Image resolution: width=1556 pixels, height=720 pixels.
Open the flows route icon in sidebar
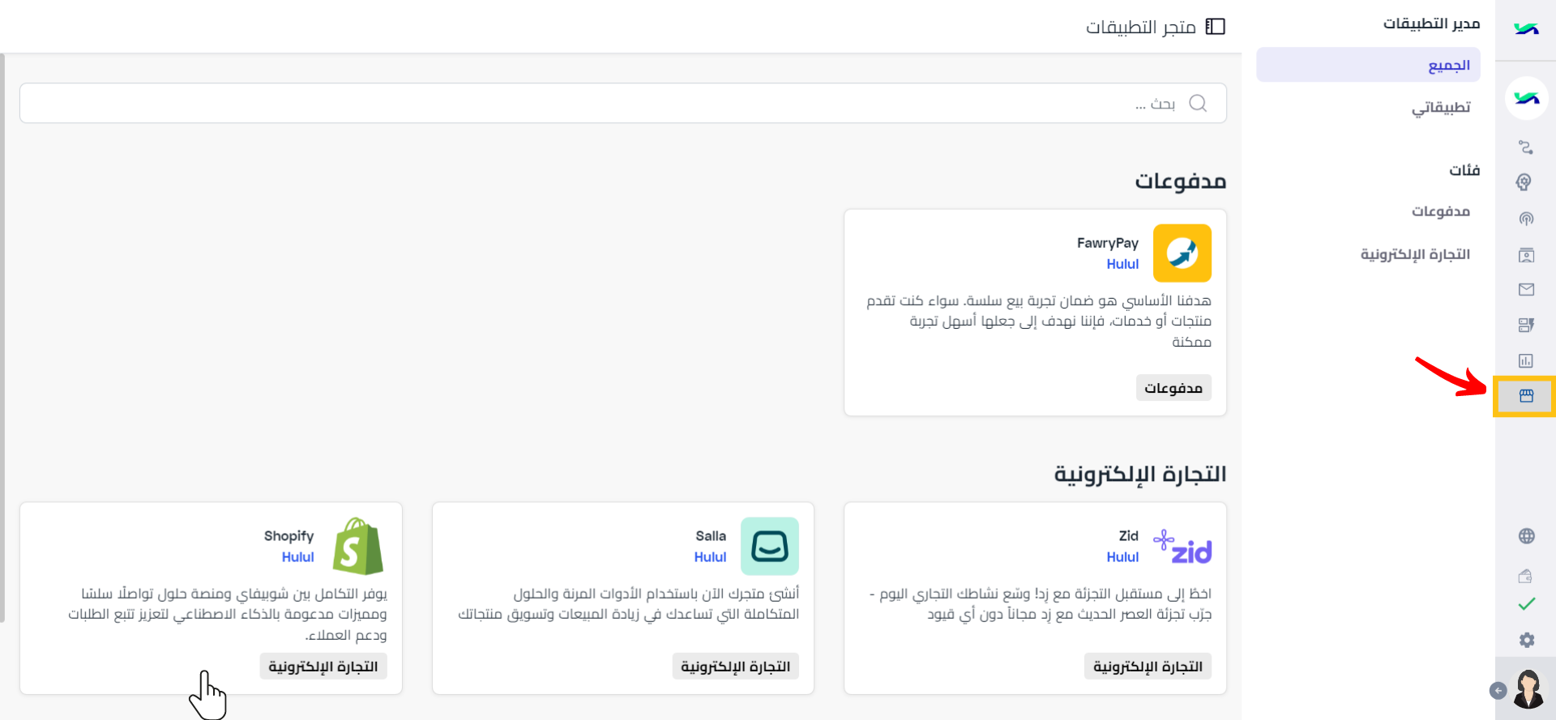[x=1526, y=147]
